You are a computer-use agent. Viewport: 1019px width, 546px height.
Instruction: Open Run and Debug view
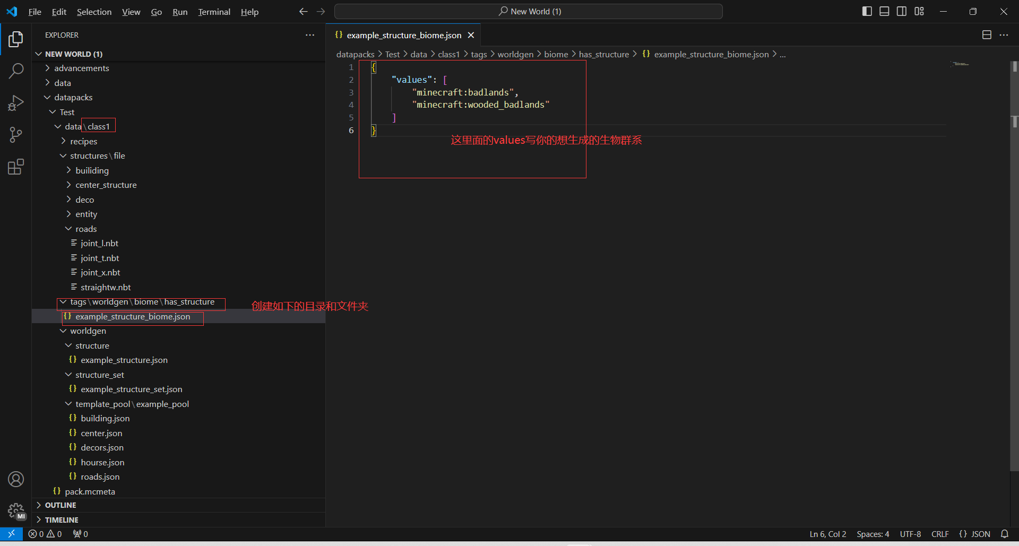pos(16,102)
